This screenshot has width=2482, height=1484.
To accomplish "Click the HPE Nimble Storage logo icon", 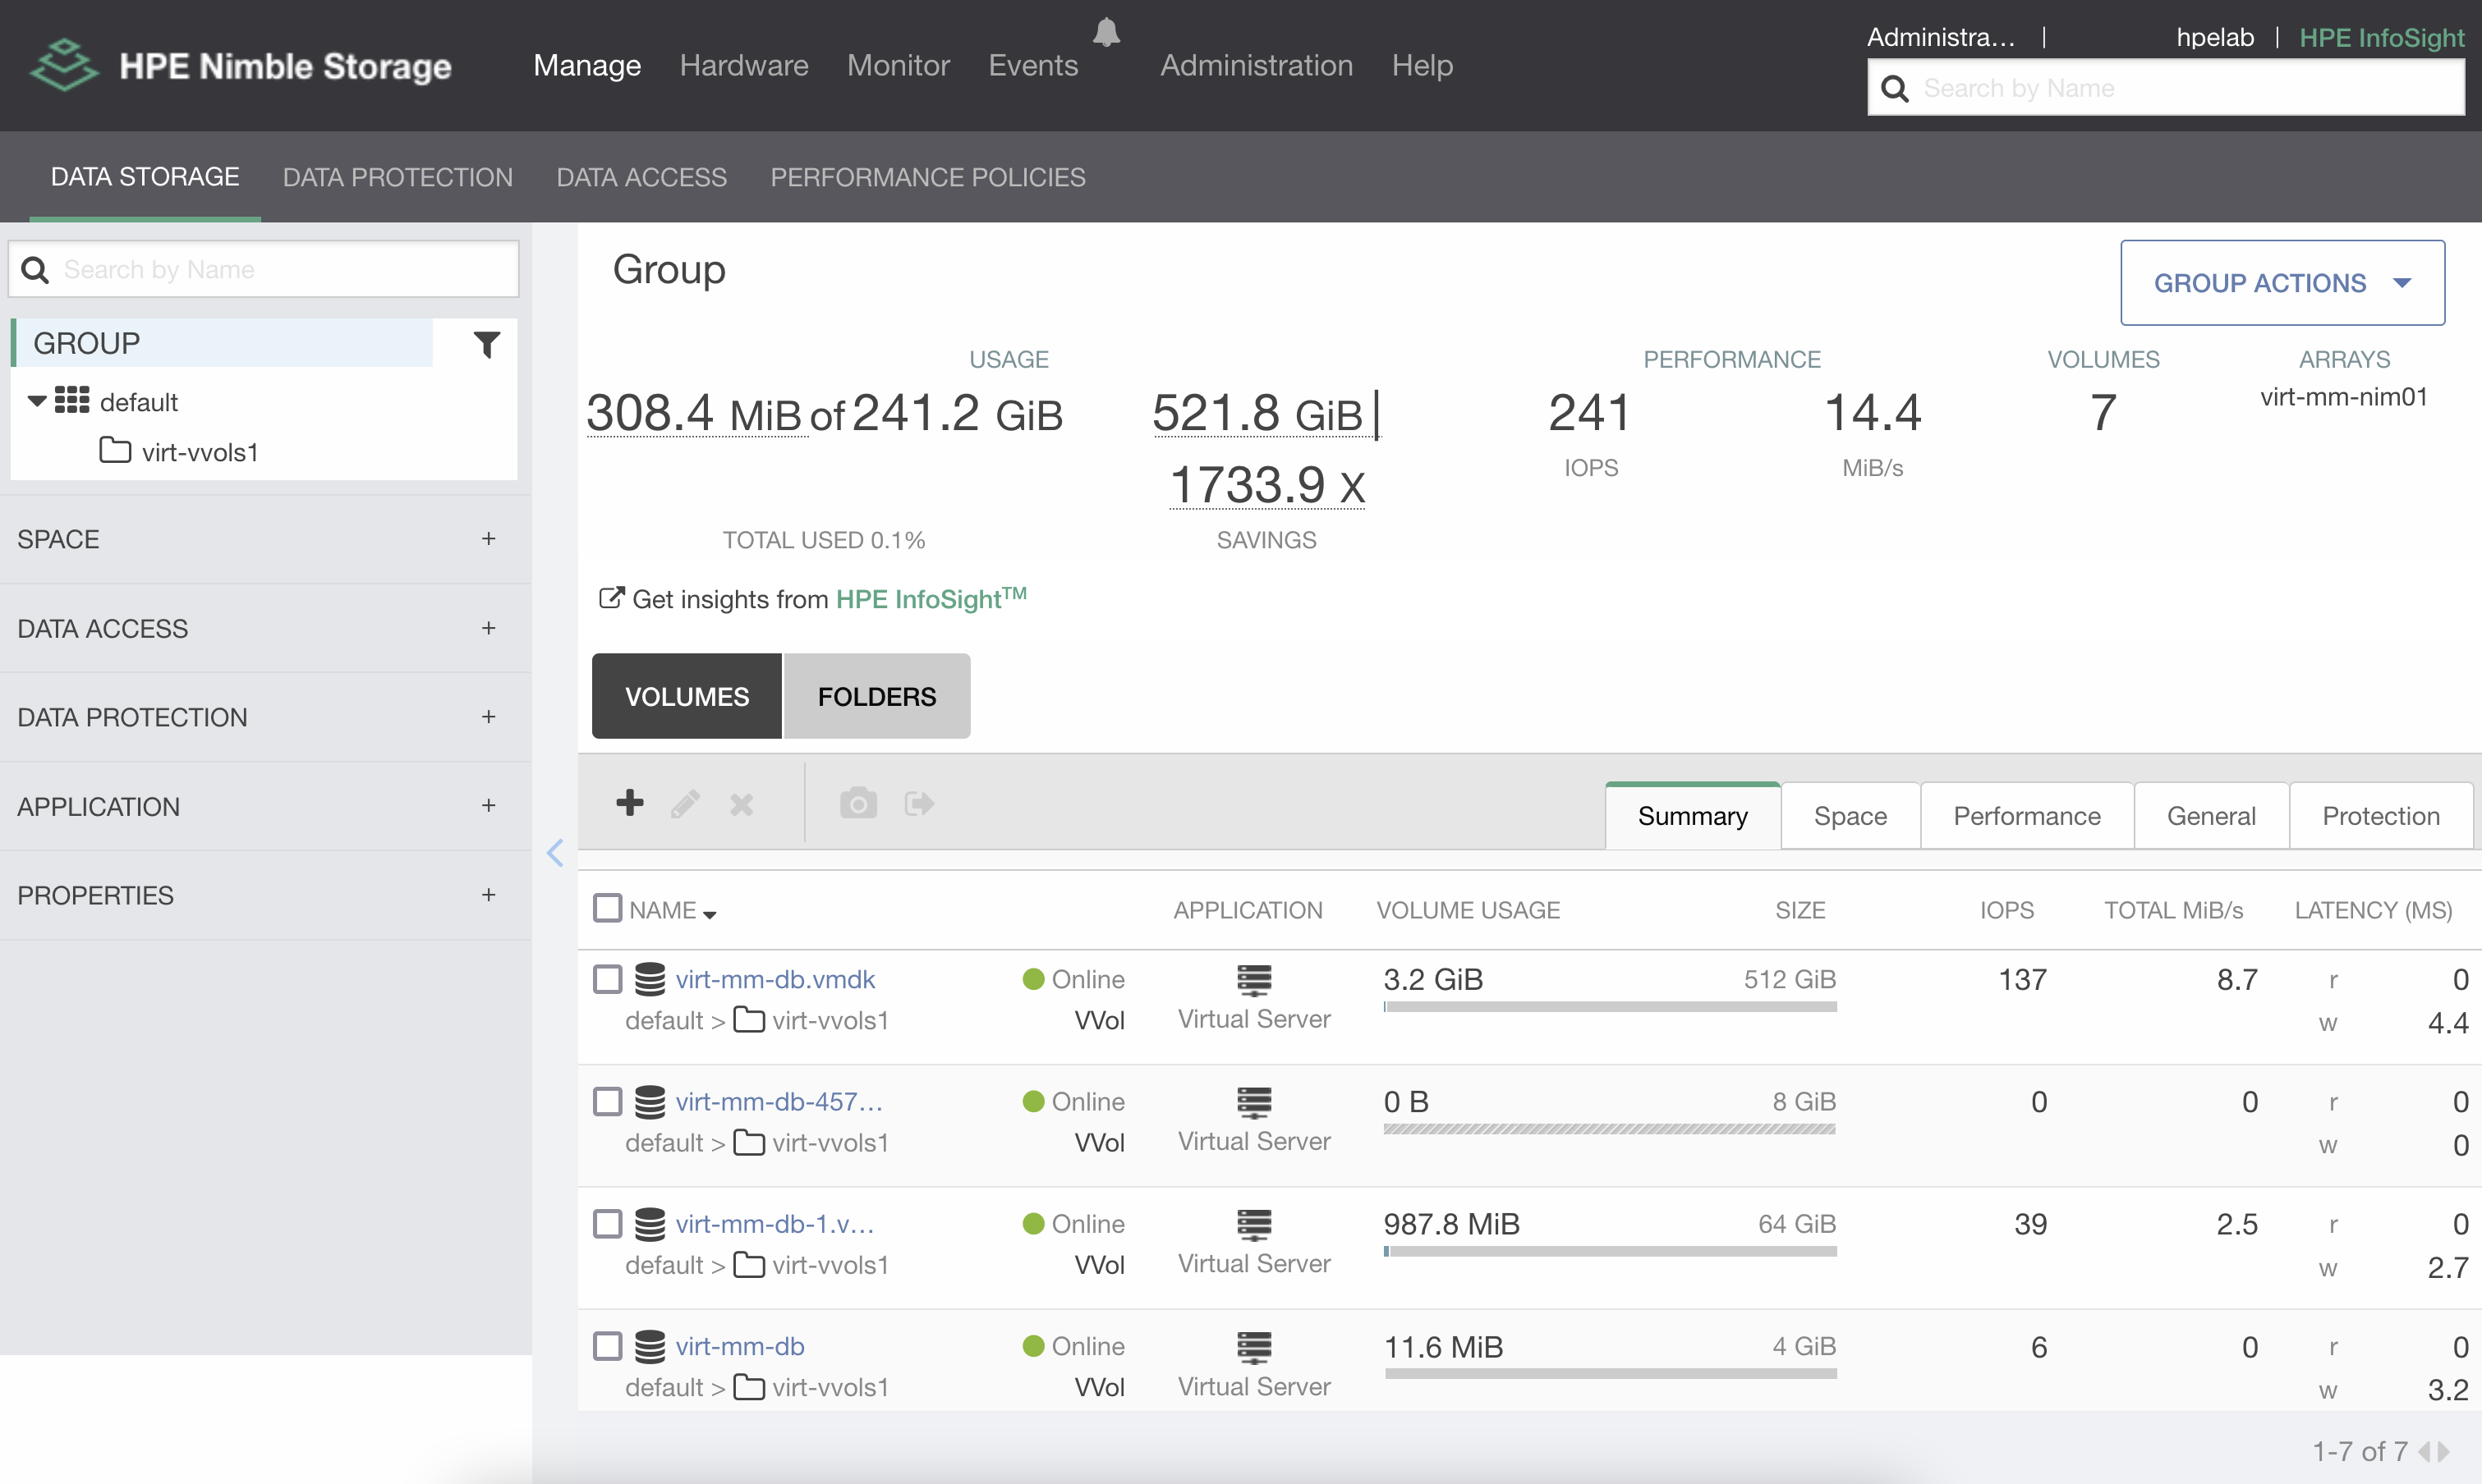I will coord(64,65).
